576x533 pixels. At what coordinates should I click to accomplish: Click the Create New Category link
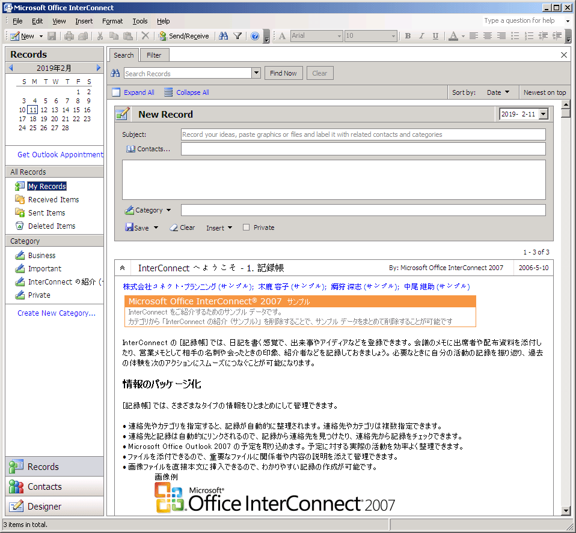click(x=57, y=313)
